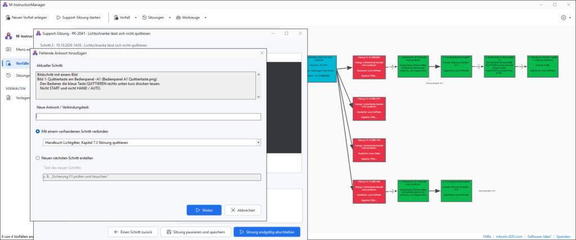Open the Vorfälle section in sidebar
Viewport: 576px width, 240px height.
[x=17, y=63]
